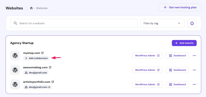Click the Websites breadcrumb link
This screenshot has width=206, height=97.
coord(42,8)
